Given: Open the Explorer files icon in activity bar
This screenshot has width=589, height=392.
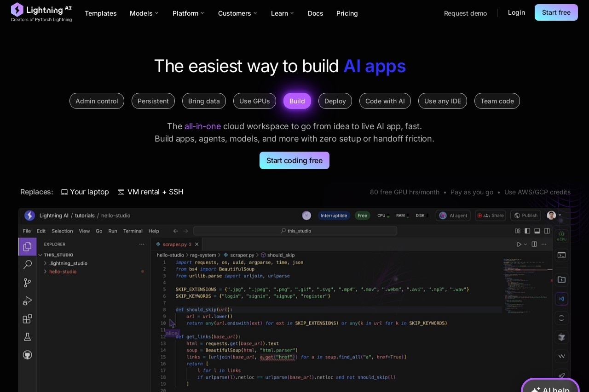Looking at the screenshot, I should (28, 246).
